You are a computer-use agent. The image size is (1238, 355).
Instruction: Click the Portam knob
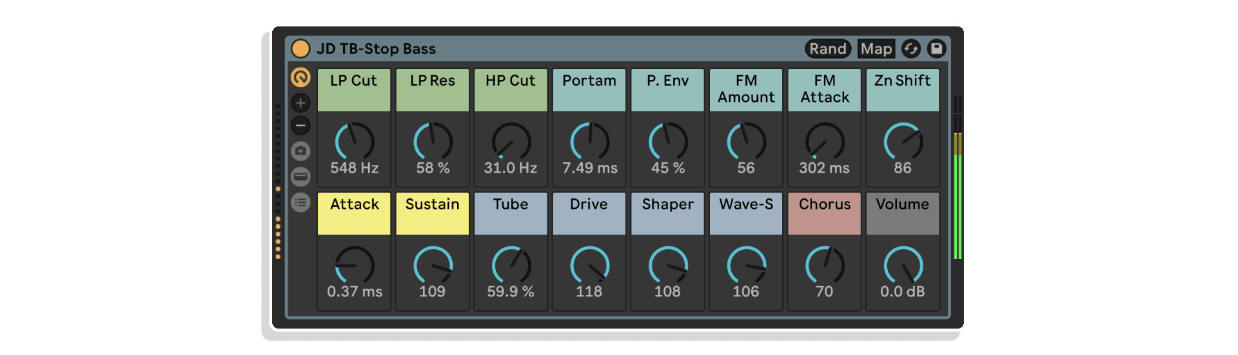(589, 142)
